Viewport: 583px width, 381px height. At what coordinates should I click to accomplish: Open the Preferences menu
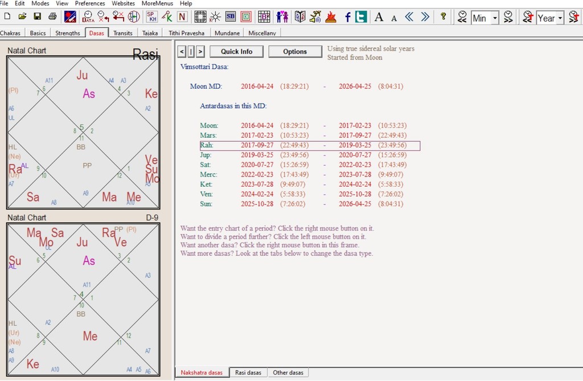[x=90, y=3]
